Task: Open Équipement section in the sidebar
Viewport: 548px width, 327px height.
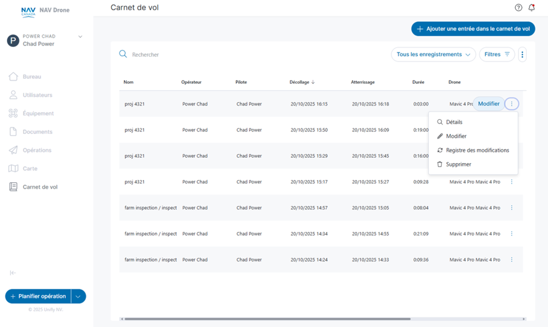Action: tap(38, 113)
